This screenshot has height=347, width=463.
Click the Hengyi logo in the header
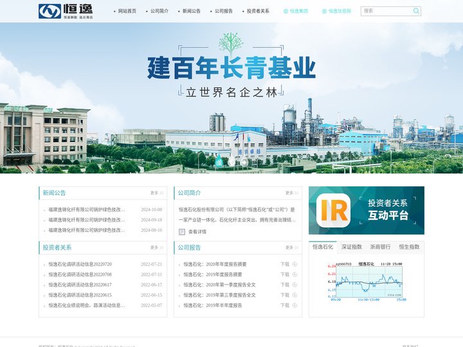[66, 11]
